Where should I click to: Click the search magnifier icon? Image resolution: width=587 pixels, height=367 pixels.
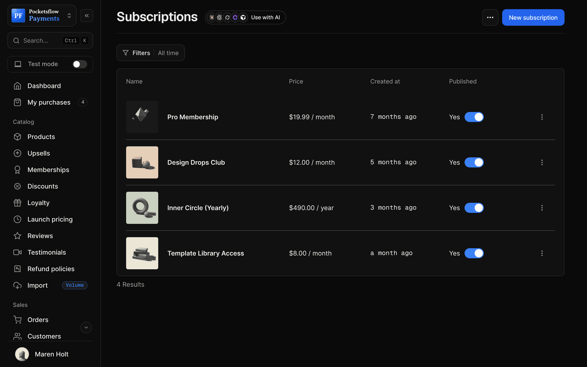coord(16,41)
